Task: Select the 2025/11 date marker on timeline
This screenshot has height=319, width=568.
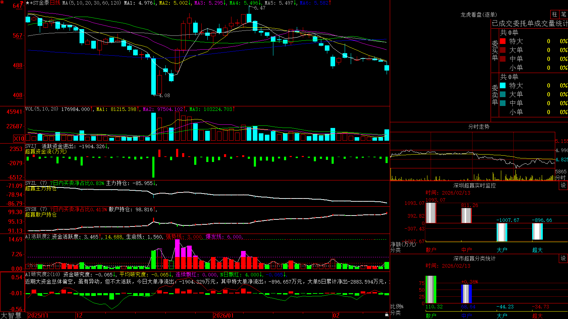Action: pyautogui.click(x=38, y=315)
